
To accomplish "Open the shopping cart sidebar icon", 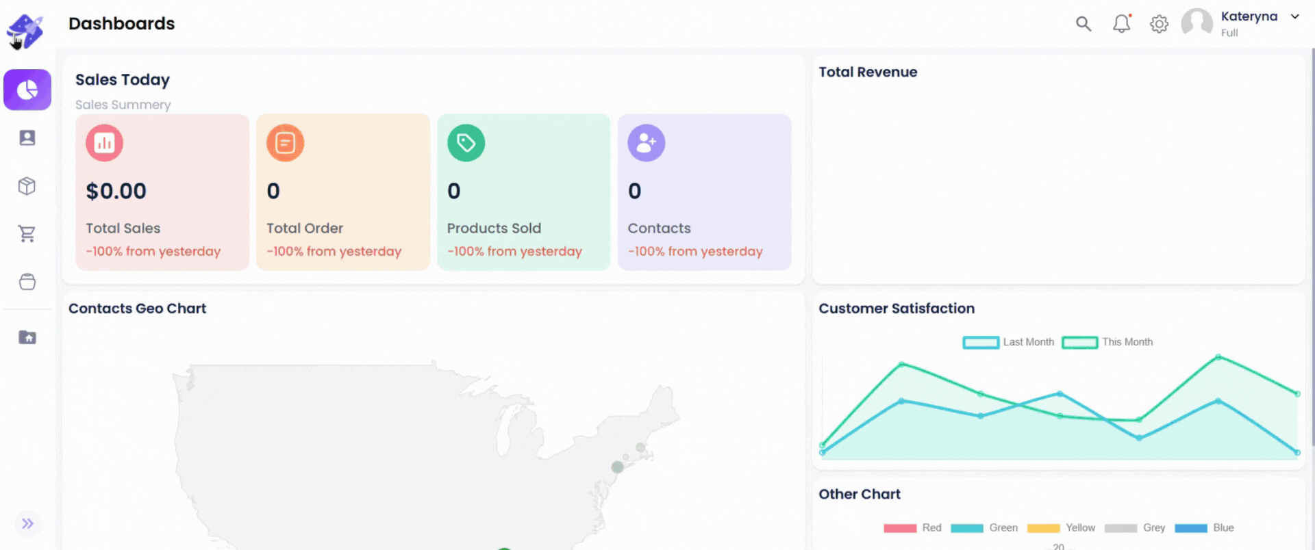I will click(x=27, y=234).
